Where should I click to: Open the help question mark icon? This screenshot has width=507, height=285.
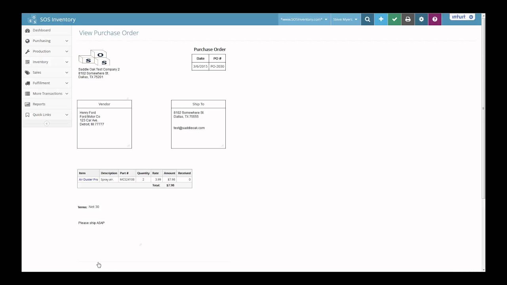tap(435, 19)
